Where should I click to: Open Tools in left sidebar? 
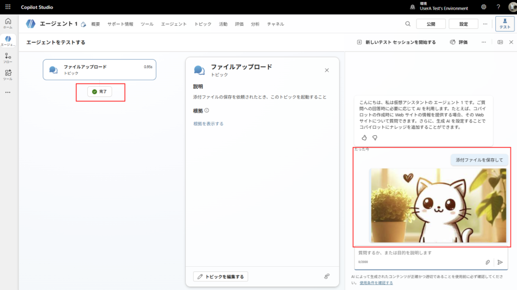coord(8,75)
